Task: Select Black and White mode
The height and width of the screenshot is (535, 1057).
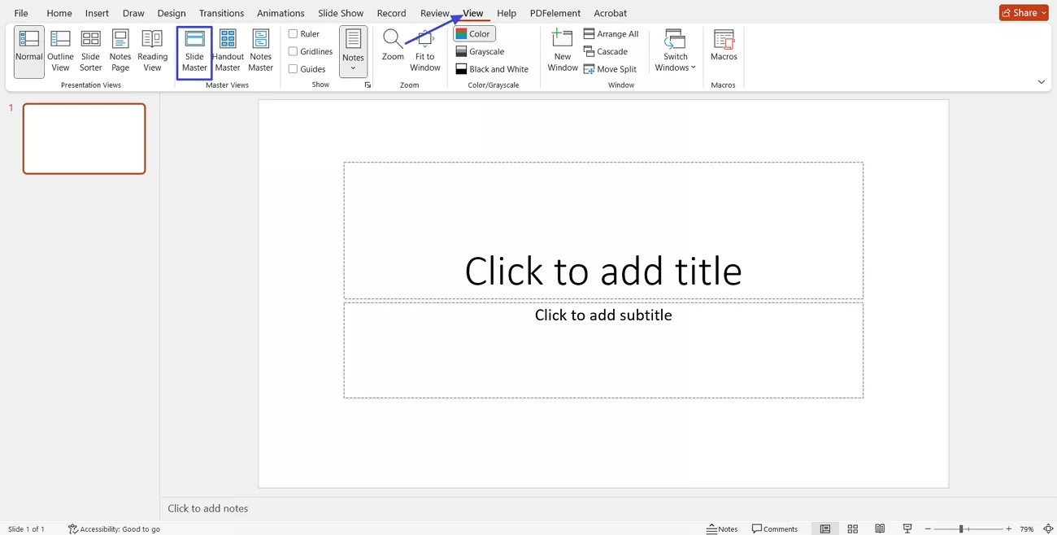Action: [493, 68]
